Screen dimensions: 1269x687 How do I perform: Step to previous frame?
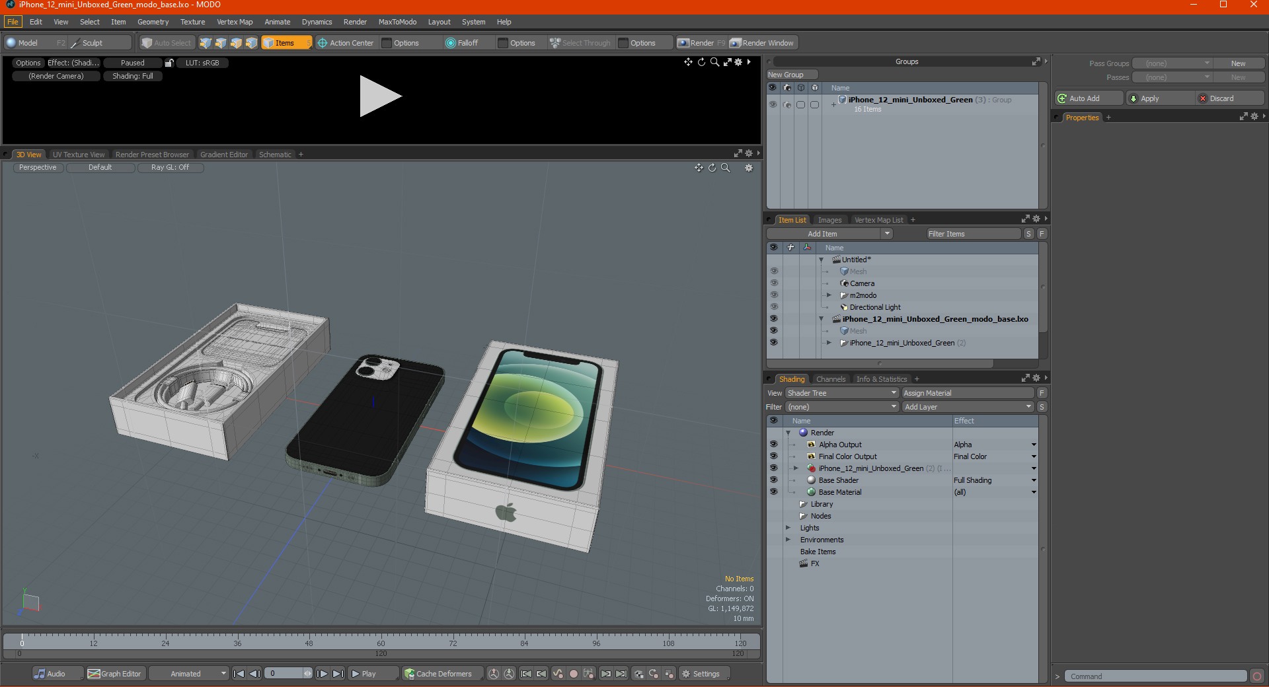254,674
